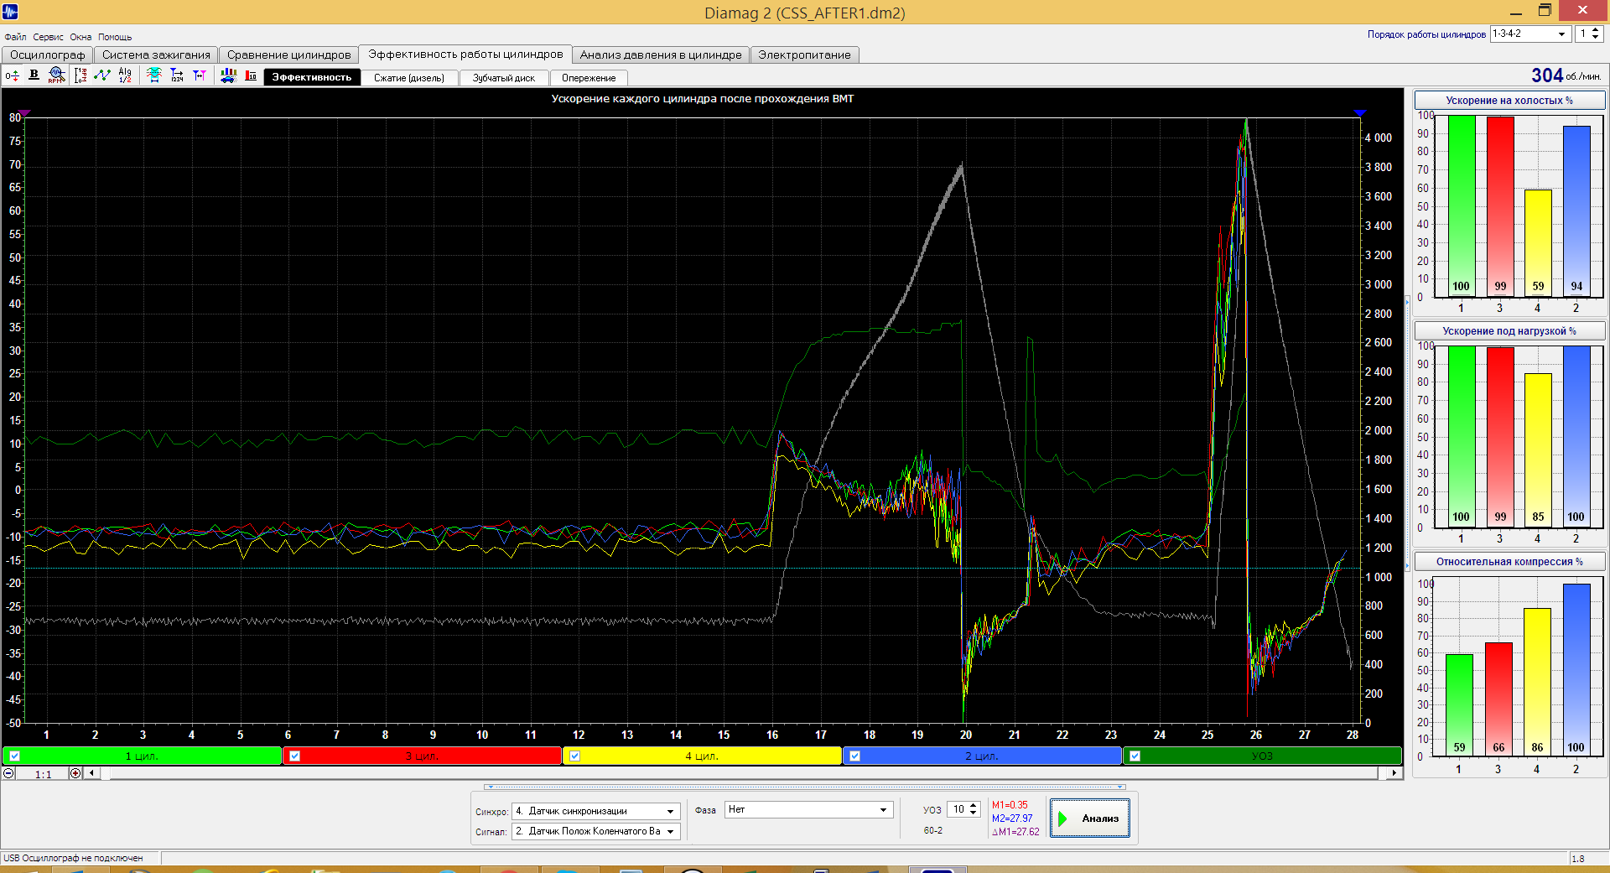Screen dimensions: 1610x873
Task: Toggle the 2 цил. trace checkbox
Action: [x=854, y=756]
